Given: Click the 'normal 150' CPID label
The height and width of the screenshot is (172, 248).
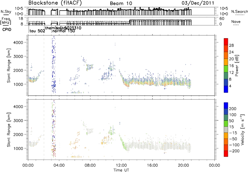Looking at the screenshot, I should coord(64,31).
